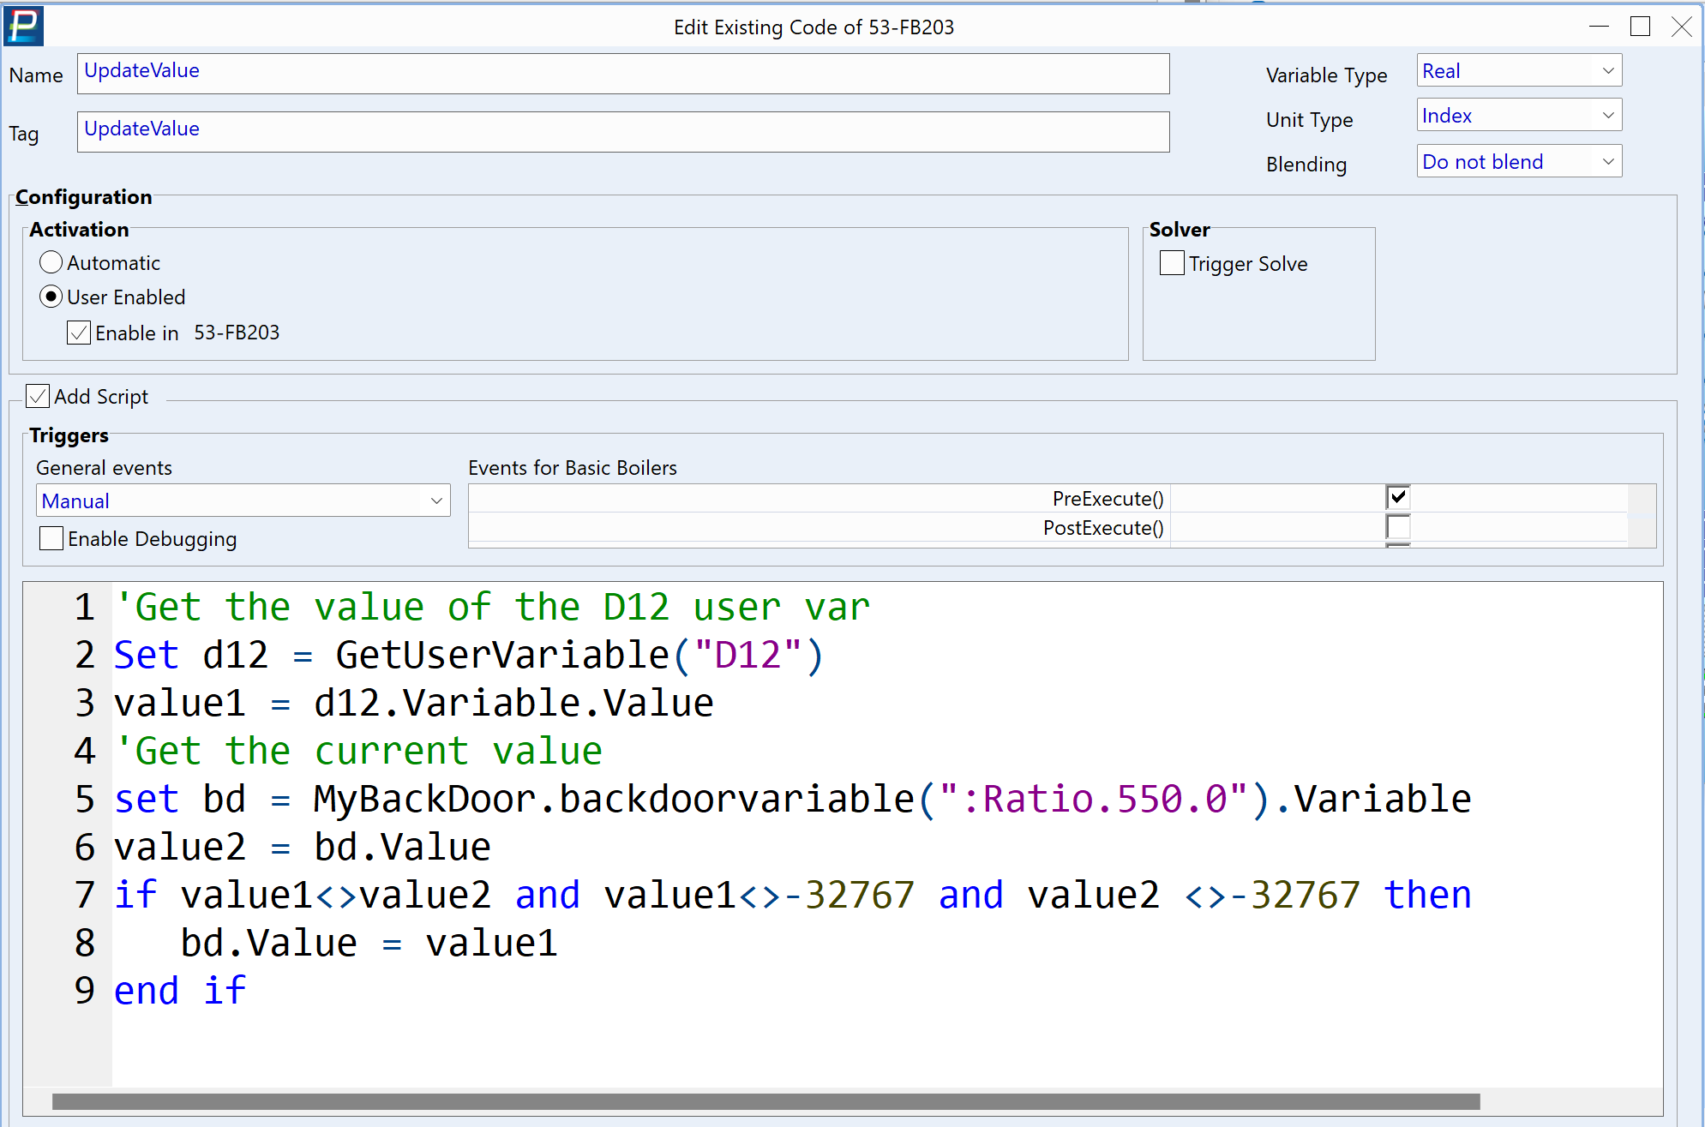
Task: Select the User Enabled radio button
Action: click(51, 297)
